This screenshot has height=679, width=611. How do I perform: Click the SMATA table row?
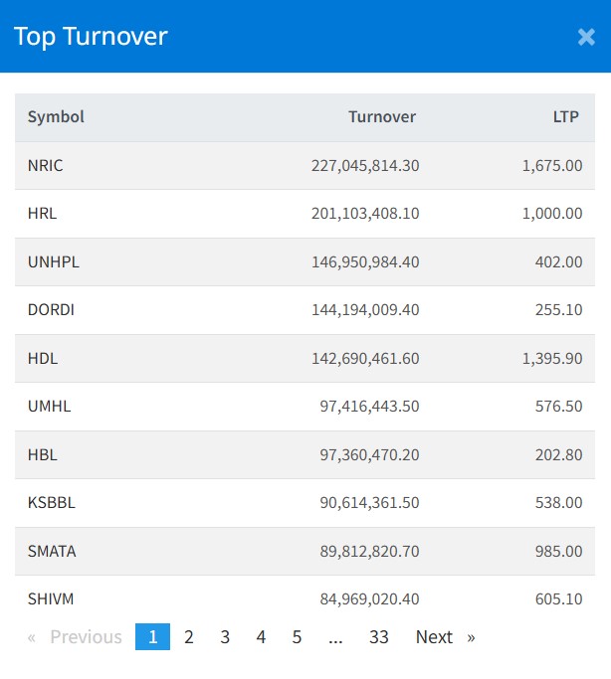tap(52, 552)
